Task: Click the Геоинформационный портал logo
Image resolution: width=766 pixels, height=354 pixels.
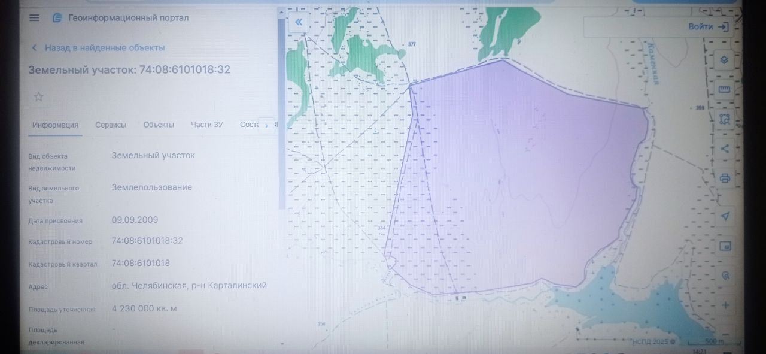Action: click(57, 18)
